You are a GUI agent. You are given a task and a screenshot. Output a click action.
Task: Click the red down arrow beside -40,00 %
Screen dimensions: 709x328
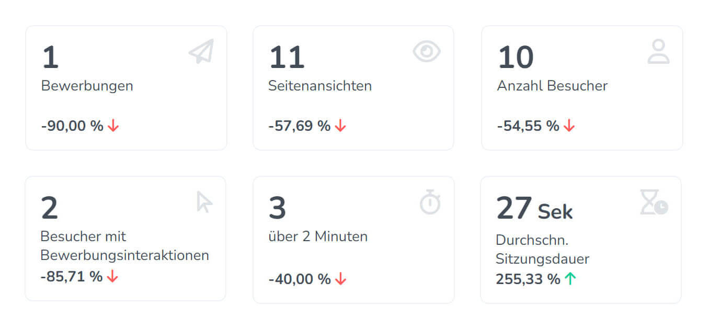[340, 279]
